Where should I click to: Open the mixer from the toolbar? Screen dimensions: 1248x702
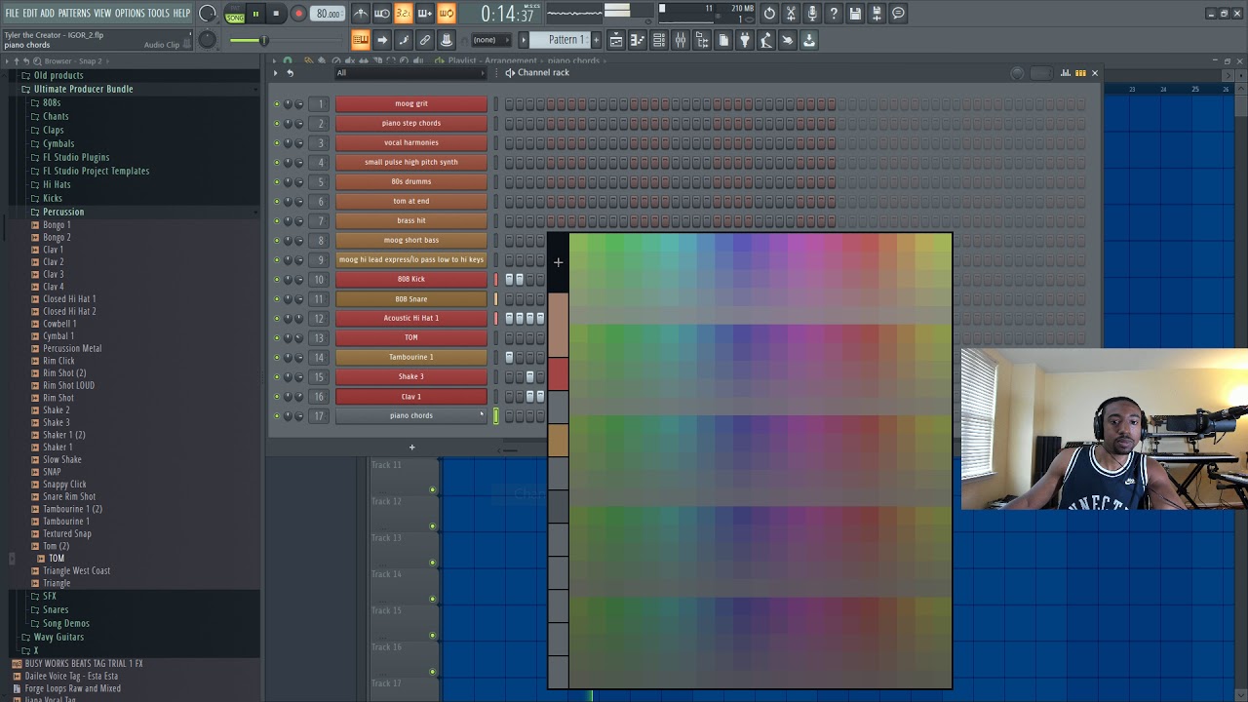681,40
